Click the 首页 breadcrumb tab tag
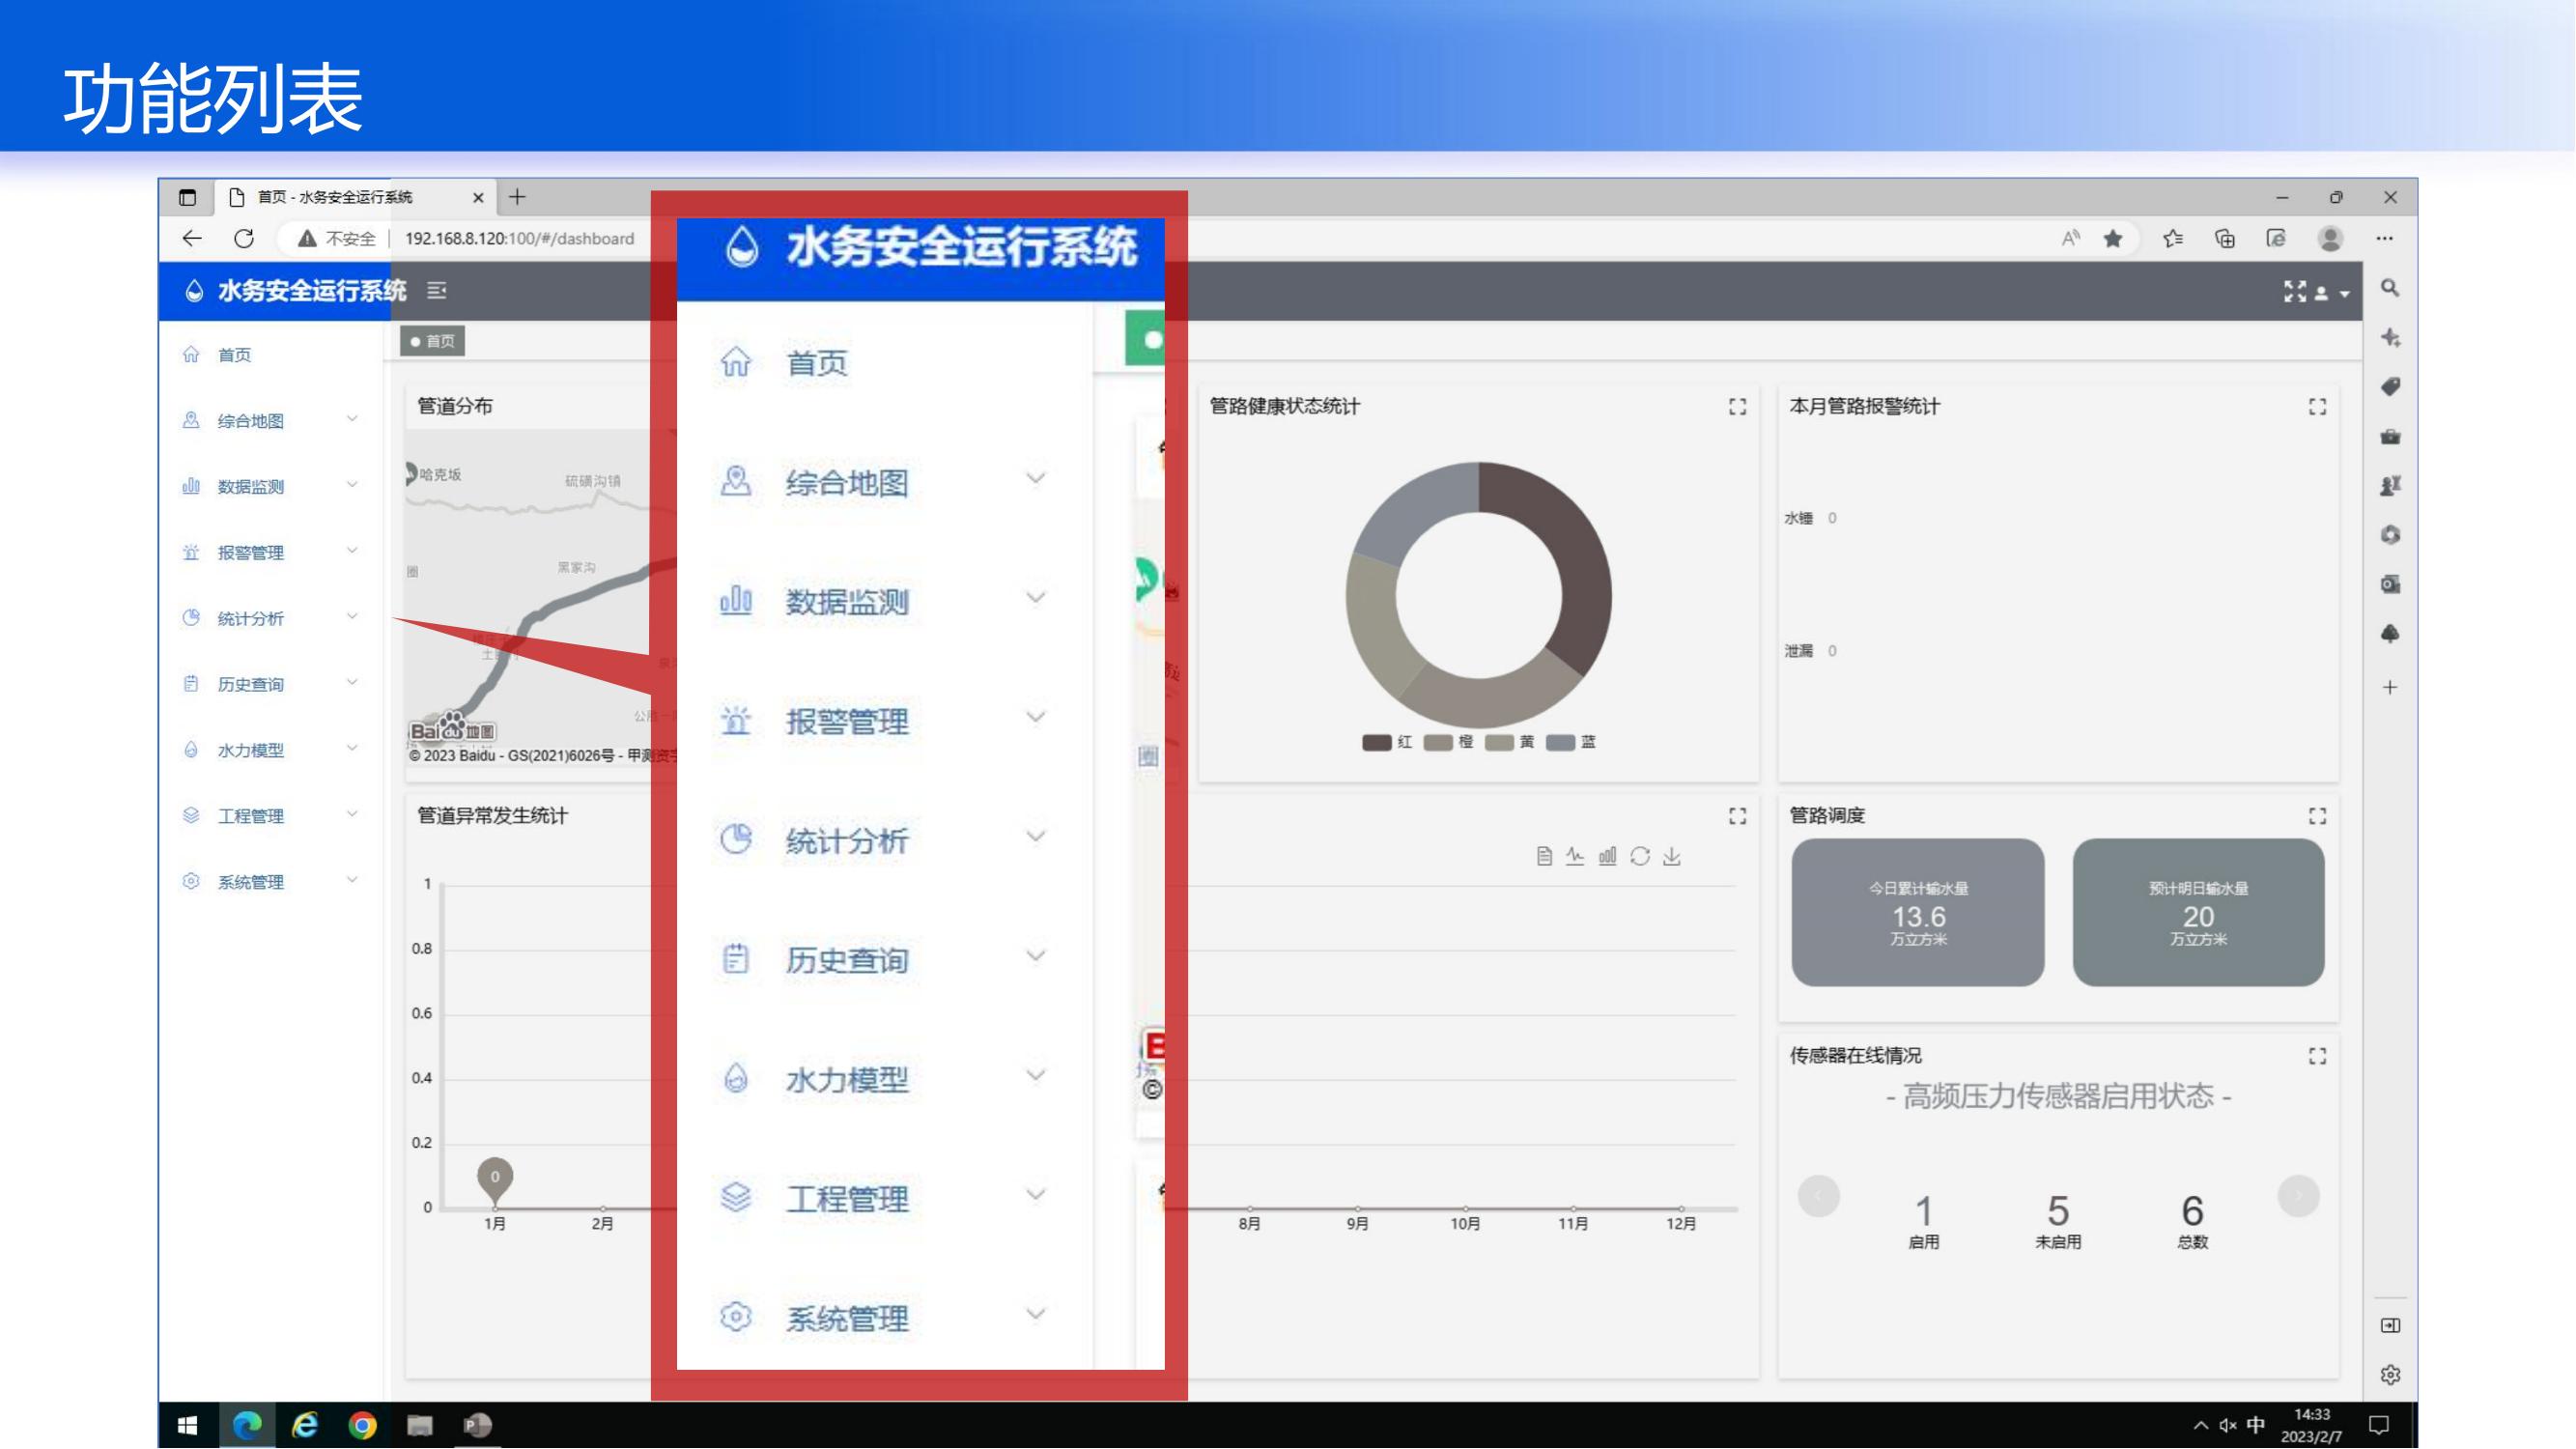This screenshot has height=1449, width=2576. (433, 341)
